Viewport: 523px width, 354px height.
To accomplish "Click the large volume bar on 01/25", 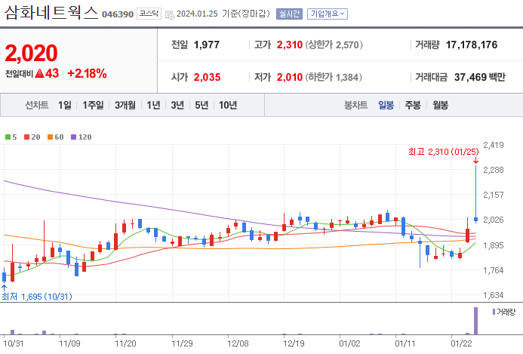I will [475, 321].
